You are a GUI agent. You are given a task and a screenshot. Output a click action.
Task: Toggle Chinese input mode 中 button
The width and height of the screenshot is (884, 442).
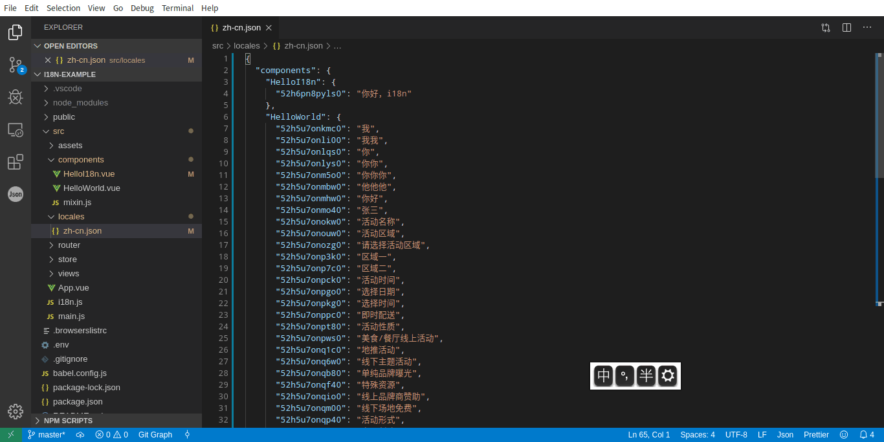[604, 375]
